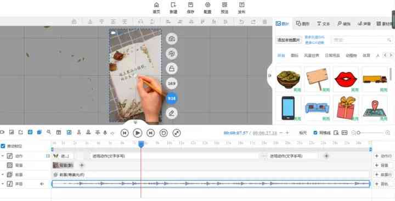The image size is (395, 201).
Task: Click the redo arrow in canvas toolbar
Action: [253, 22]
